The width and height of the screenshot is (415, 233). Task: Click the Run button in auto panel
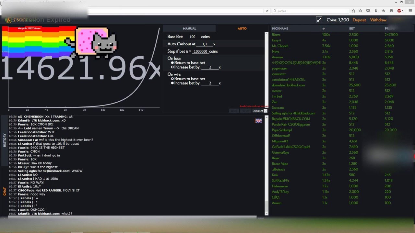(x=234, y=111)
